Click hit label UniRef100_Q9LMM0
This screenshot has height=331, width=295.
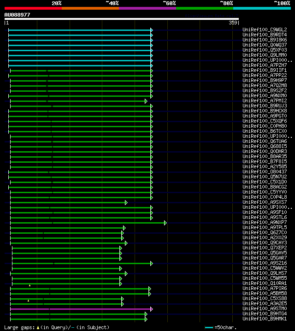265,55
